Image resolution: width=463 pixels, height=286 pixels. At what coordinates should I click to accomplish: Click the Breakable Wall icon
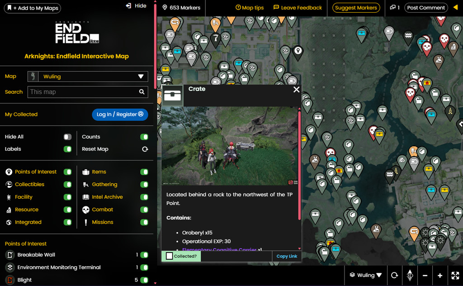(10, 255)
